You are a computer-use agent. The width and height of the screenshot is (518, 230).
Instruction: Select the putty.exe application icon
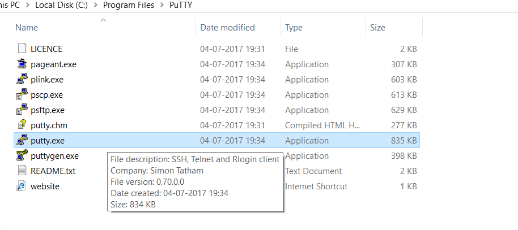22,141
